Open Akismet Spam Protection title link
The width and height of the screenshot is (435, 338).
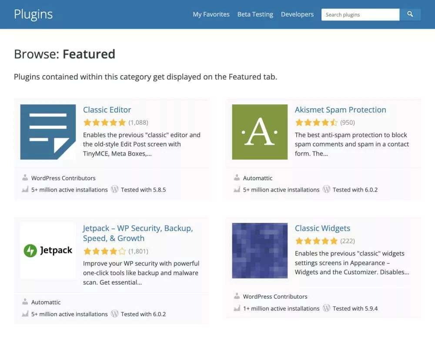(341, 110)
